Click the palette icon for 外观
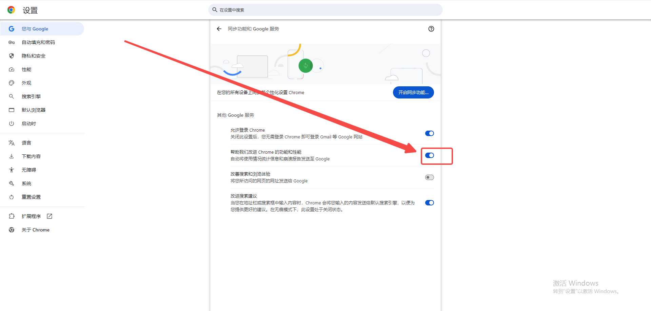Screen dimensions: 651x311 coord(12,83)
